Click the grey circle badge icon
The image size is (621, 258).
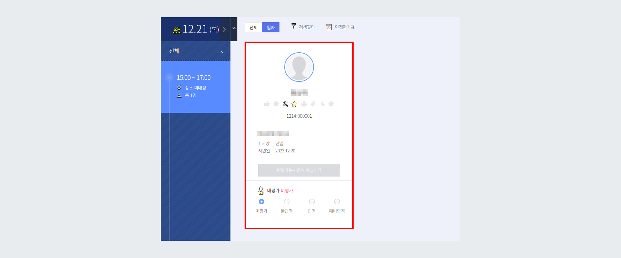point(276,104)
